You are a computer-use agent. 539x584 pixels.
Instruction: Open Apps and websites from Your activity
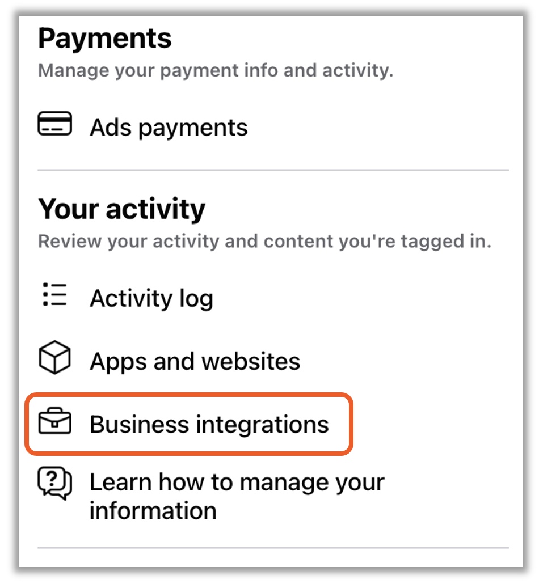(x=195, y=360)
